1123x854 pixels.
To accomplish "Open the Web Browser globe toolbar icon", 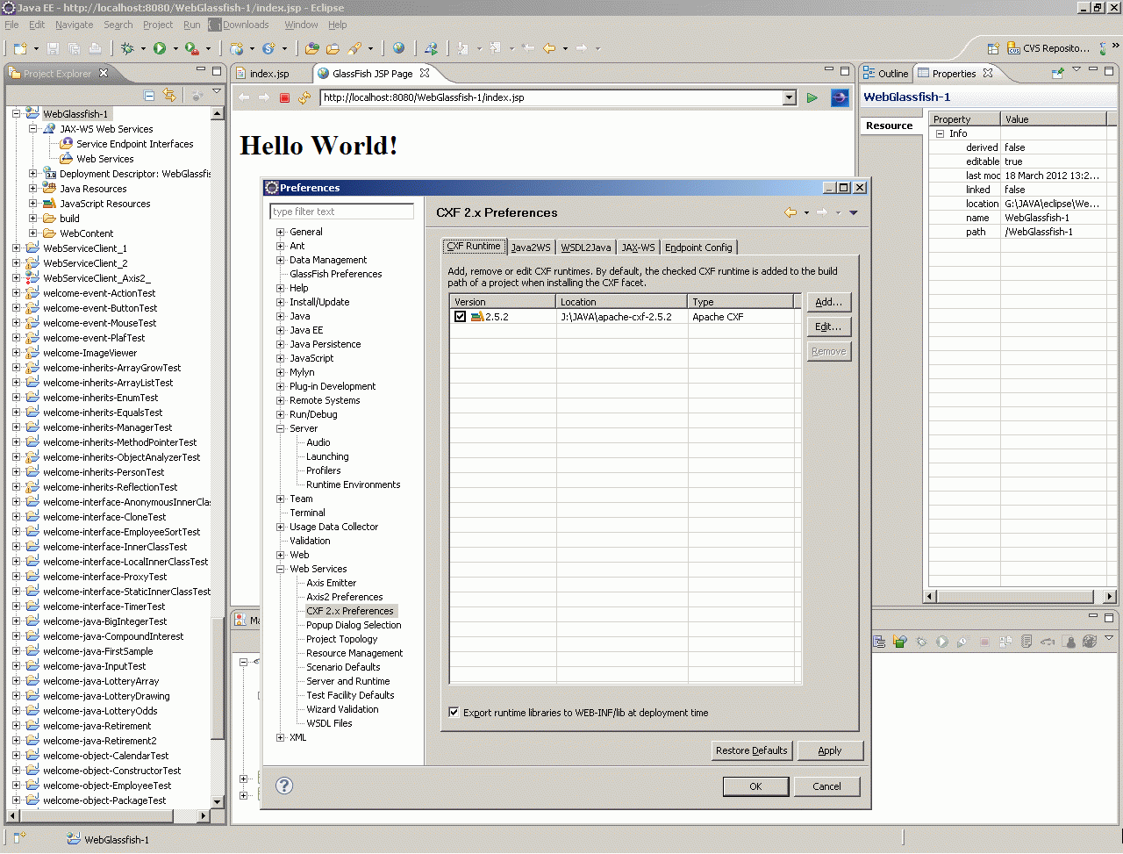I will click(x=399, y=48).
